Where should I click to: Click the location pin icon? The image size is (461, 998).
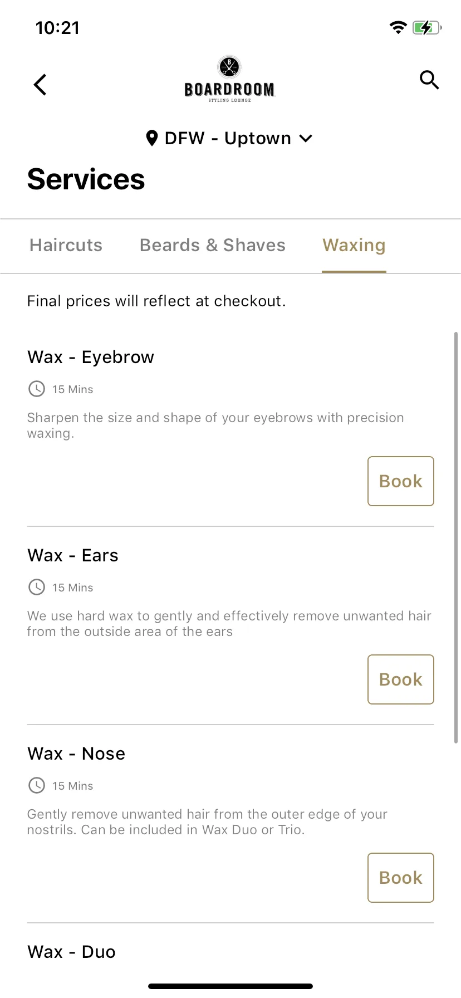click(151, 138)
